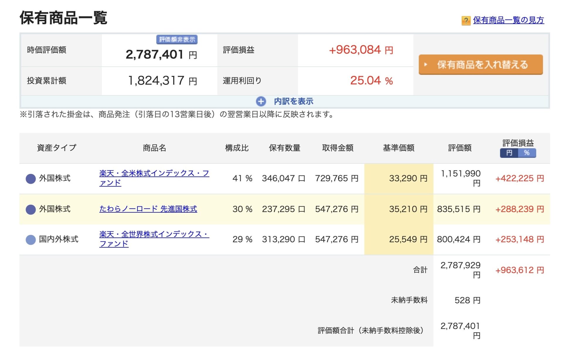Click 41 % 構成比 cell
This screenshot has width=563, height=362.
tap(242, 178)
